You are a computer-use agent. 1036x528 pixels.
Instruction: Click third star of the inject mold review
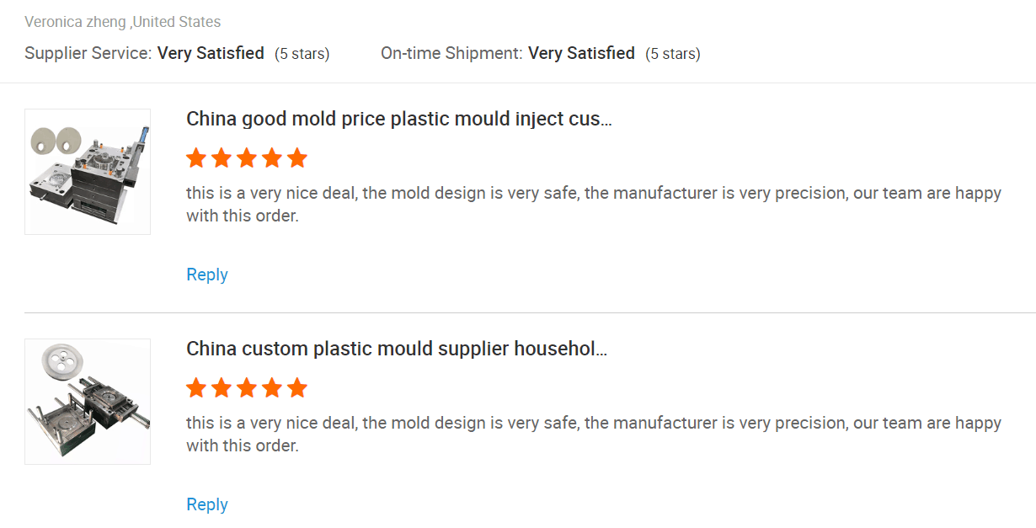click(x=247, y=158)
